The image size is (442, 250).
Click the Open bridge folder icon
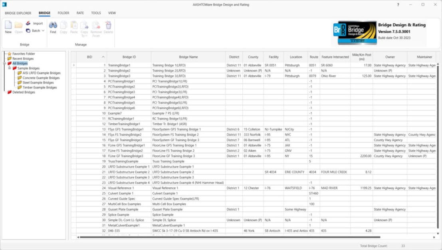click(x=19, y=25)
